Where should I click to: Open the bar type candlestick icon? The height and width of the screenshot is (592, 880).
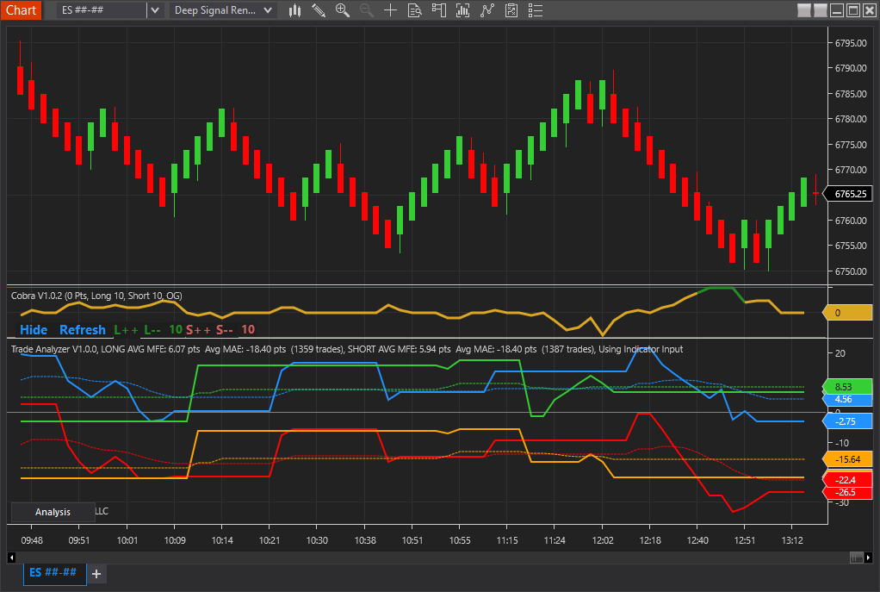[x=295, y=10]
